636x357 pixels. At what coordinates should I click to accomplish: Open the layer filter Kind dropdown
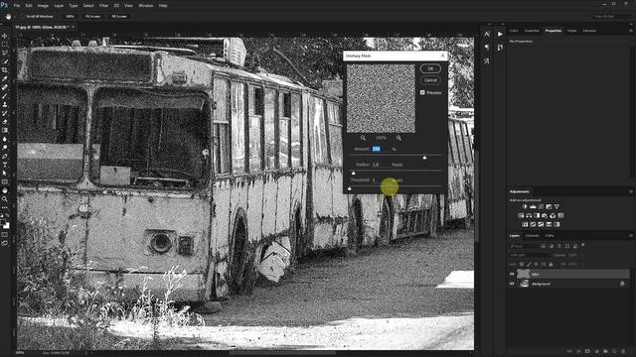[524, 246]
